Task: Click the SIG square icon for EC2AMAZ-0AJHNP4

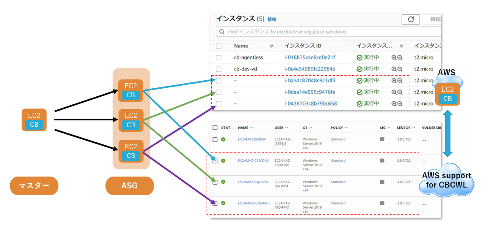Action: point(382,182)
